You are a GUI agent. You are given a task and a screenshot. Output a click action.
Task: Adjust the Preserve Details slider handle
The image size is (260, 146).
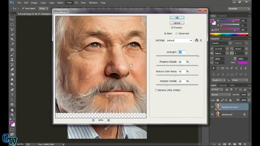[182, 66]
